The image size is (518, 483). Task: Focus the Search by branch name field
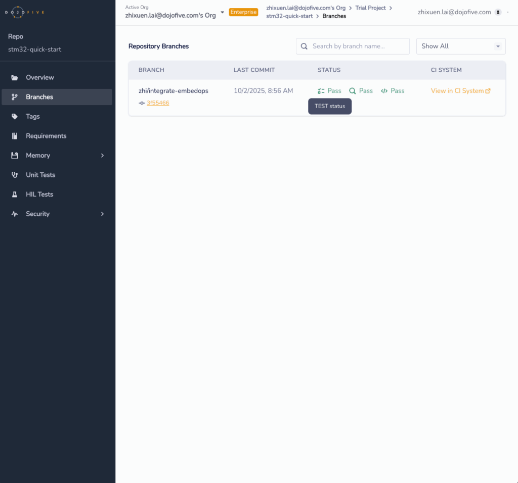click(357, 46)
